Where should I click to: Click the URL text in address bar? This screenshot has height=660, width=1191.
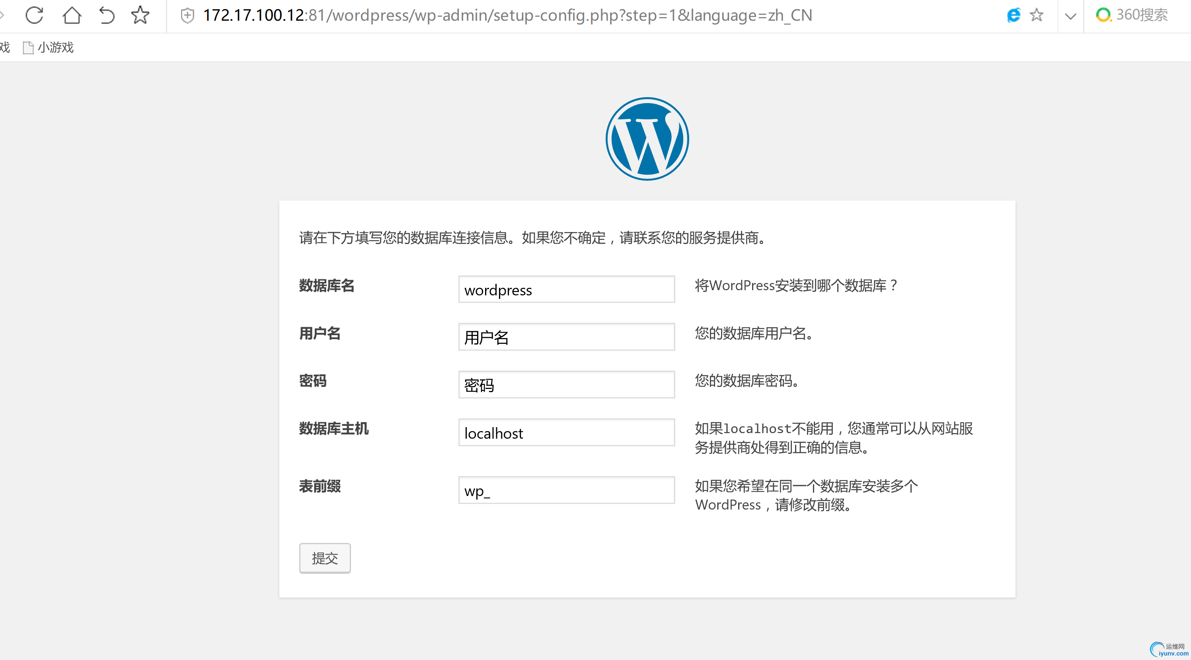[507, 15]
